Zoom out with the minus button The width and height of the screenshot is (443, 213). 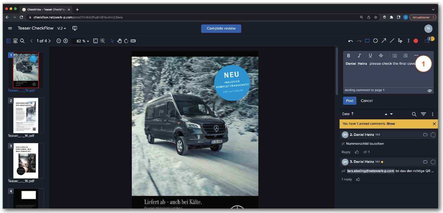click(59, 41)
